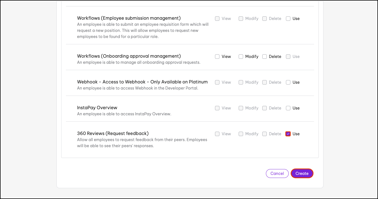Click Use checkbox for Onboarding approval management

point(288,57)
